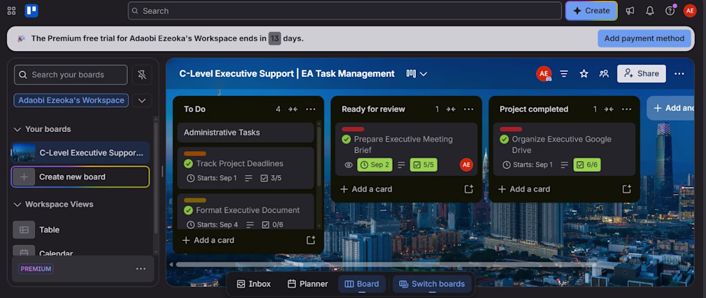This screenshot has width=706, height=298.
Task: Click the 3/5 checklist badge on Track Project Deadlines
Action: (x=271, y=178)
